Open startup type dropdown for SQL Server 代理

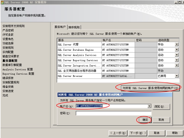[x=177, y=44]
